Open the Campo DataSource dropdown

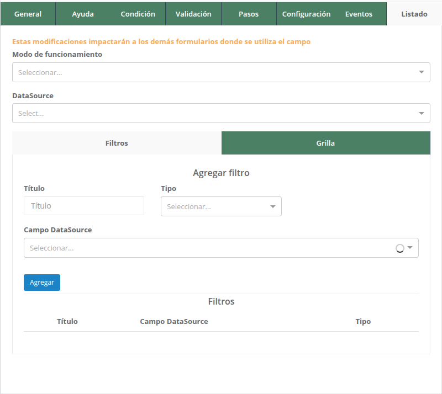pos(210,248)
